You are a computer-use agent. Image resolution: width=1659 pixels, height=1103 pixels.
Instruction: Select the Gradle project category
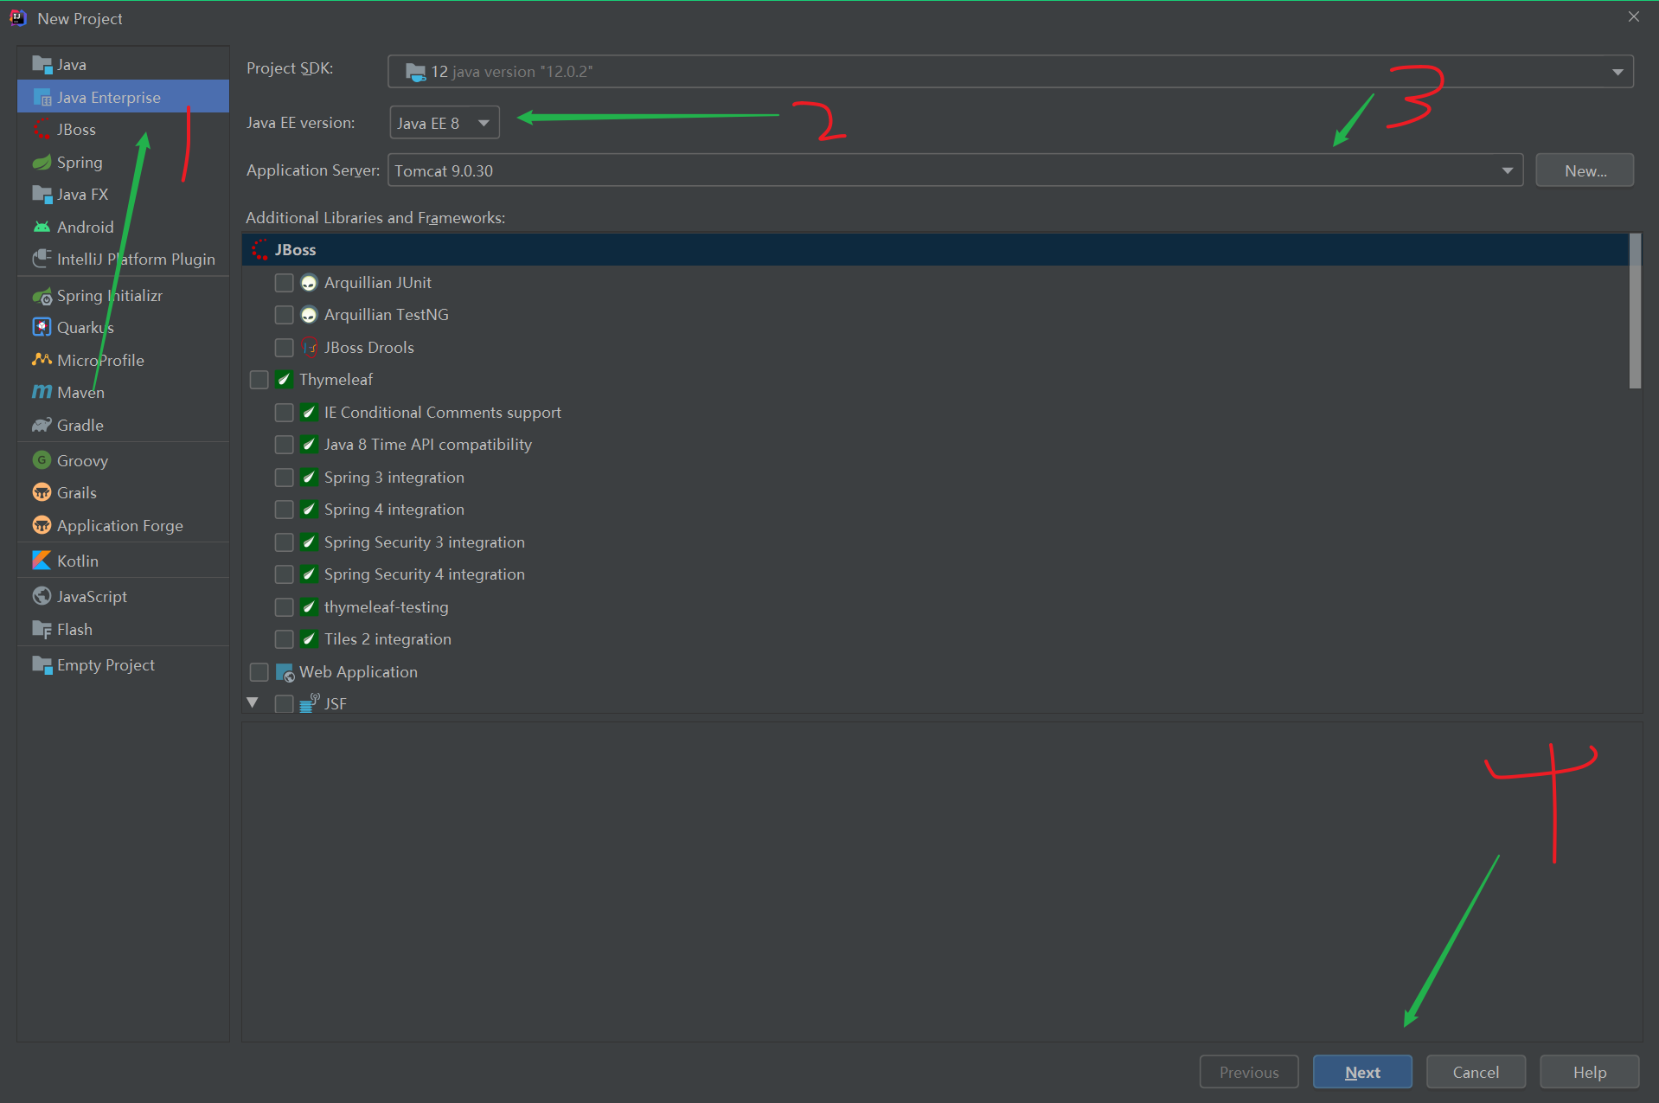click(x=123, y=426)
